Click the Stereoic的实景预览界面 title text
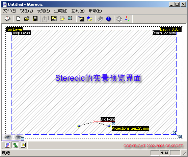This screenshot has height=157, width=188. (98, 78)
